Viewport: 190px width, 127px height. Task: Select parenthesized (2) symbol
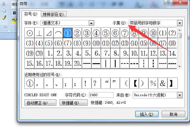(172, 33)
